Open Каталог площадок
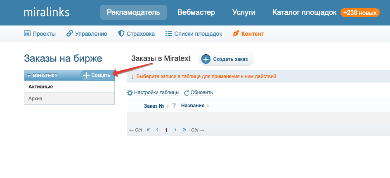 (305, 12)
